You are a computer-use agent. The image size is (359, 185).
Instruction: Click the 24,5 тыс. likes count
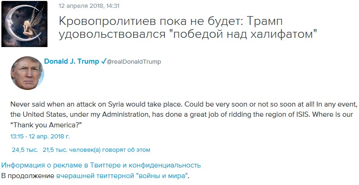tap(24, 149)
